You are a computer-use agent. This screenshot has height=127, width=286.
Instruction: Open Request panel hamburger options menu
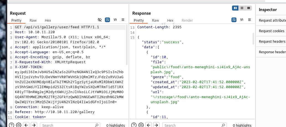pyautogui.click(x=123, y=20)
